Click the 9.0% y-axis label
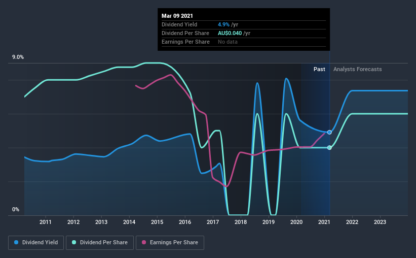 tap(18, 57)
